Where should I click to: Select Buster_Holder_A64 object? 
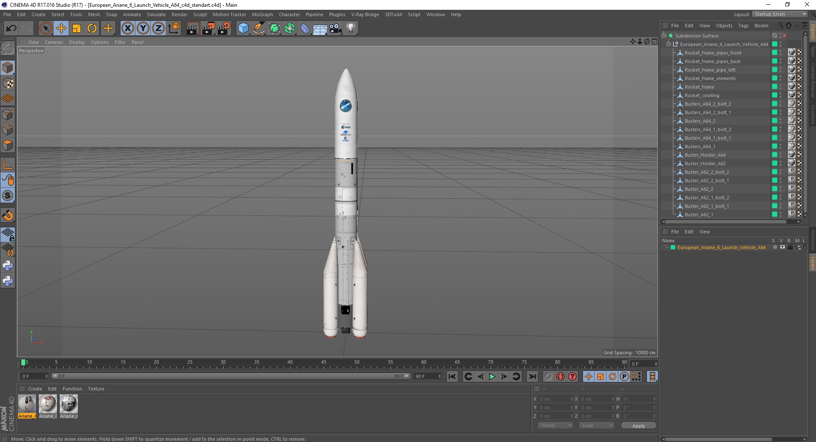(705, 155)
